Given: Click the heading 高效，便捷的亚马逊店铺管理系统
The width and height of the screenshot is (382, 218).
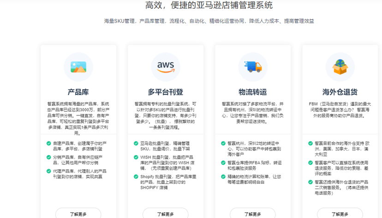Looking at the screenshot, I should tap(209, 5).
